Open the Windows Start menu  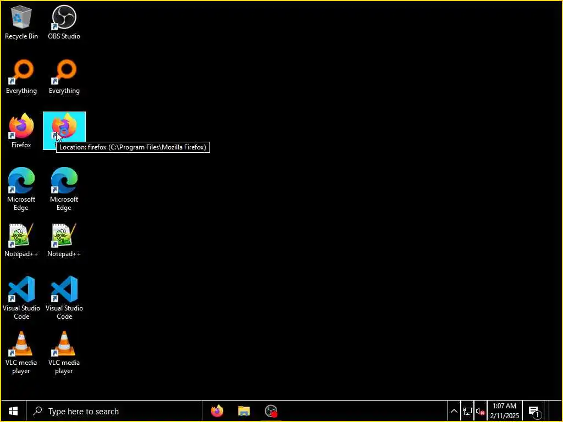(x=13, y=411)
